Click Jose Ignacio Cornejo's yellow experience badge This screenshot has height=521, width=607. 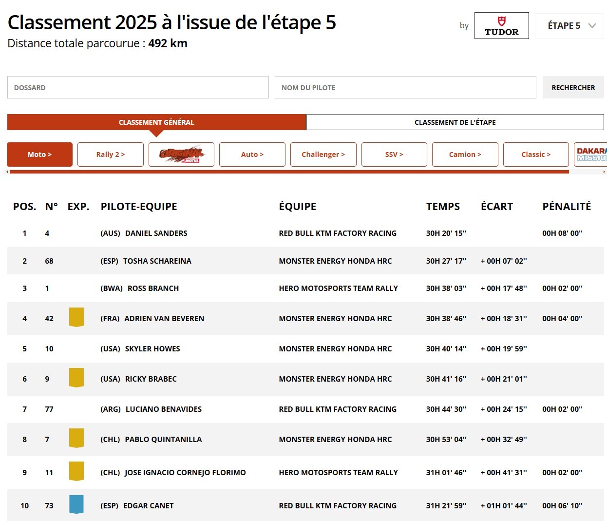point(76,470)
